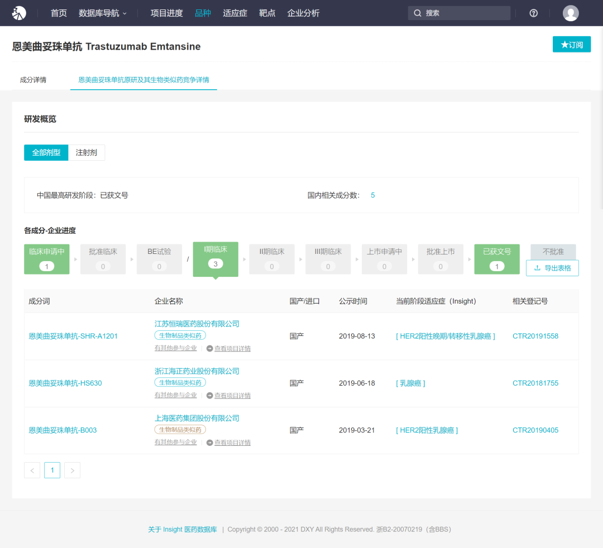The width and height of the screenshot is (603, 548).
Task: Select 批准上市 stage box
Action: click(441, 259)
